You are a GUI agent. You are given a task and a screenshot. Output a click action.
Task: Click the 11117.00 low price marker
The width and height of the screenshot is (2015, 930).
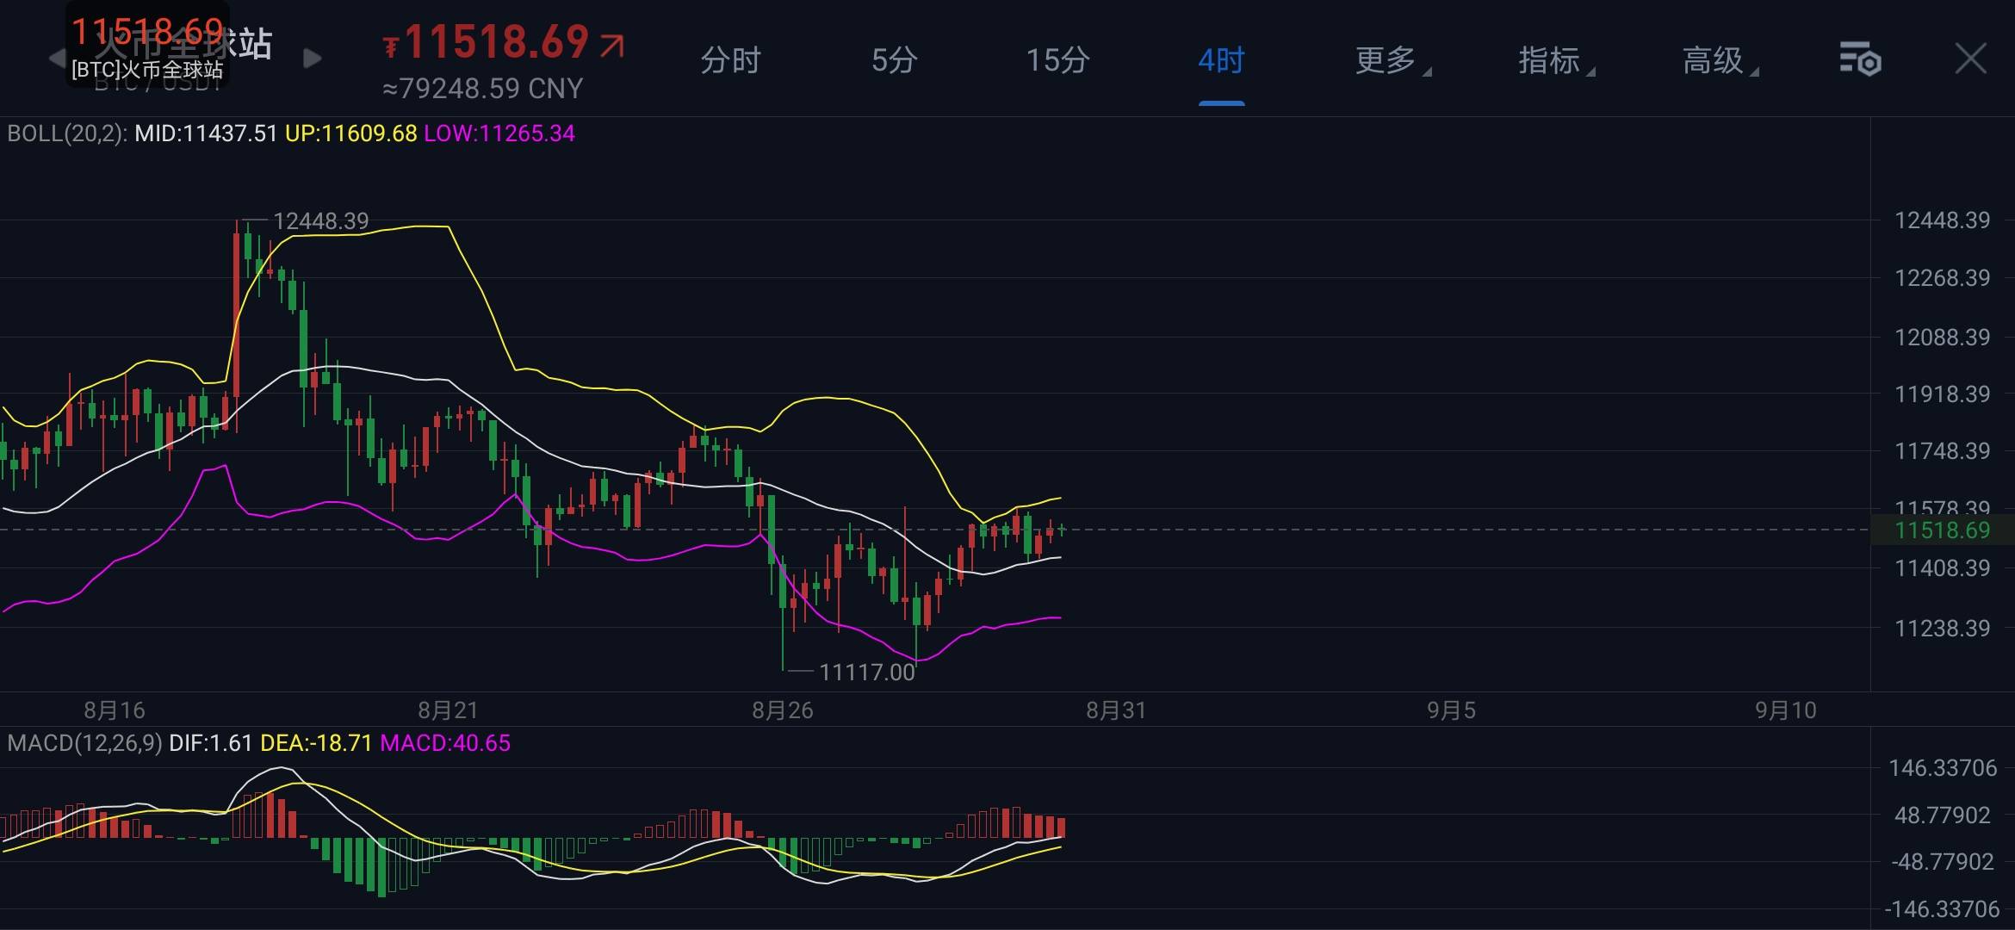click(866, 673)
